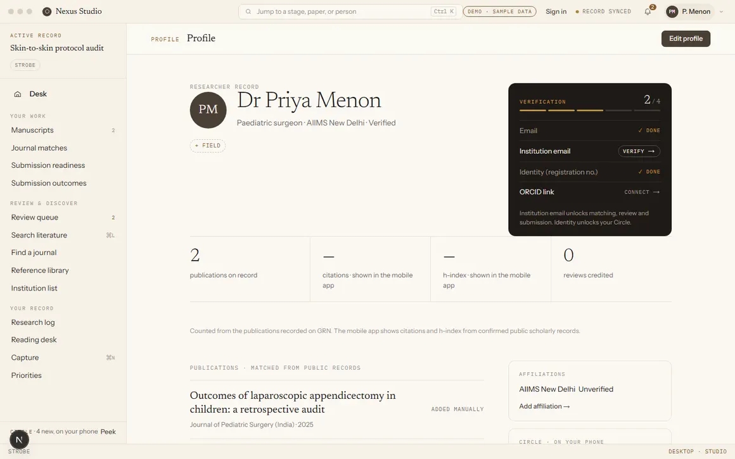Click the Desktop · Studio status bar text
The width and height of the screenshot is (735, 459).
[x=698, y=451]
